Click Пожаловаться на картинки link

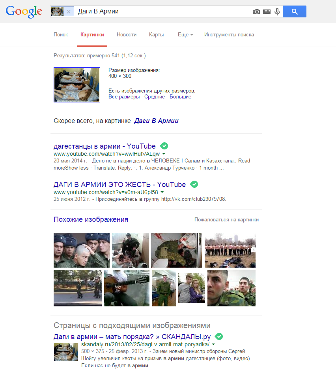tap(226, 220)
